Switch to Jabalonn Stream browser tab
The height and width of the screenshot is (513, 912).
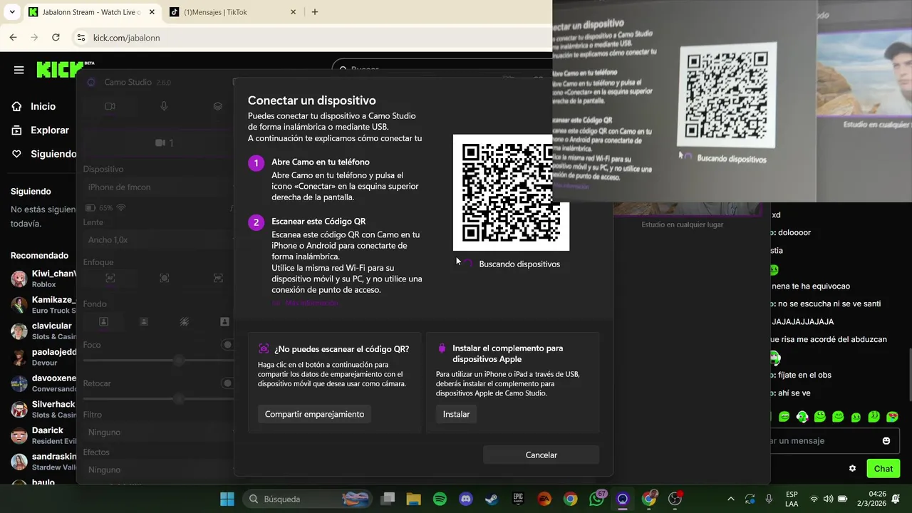(90, 12)
